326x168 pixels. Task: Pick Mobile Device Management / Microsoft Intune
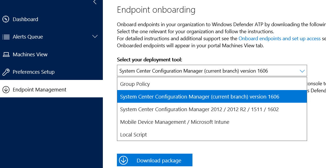[x=175, y=122]
